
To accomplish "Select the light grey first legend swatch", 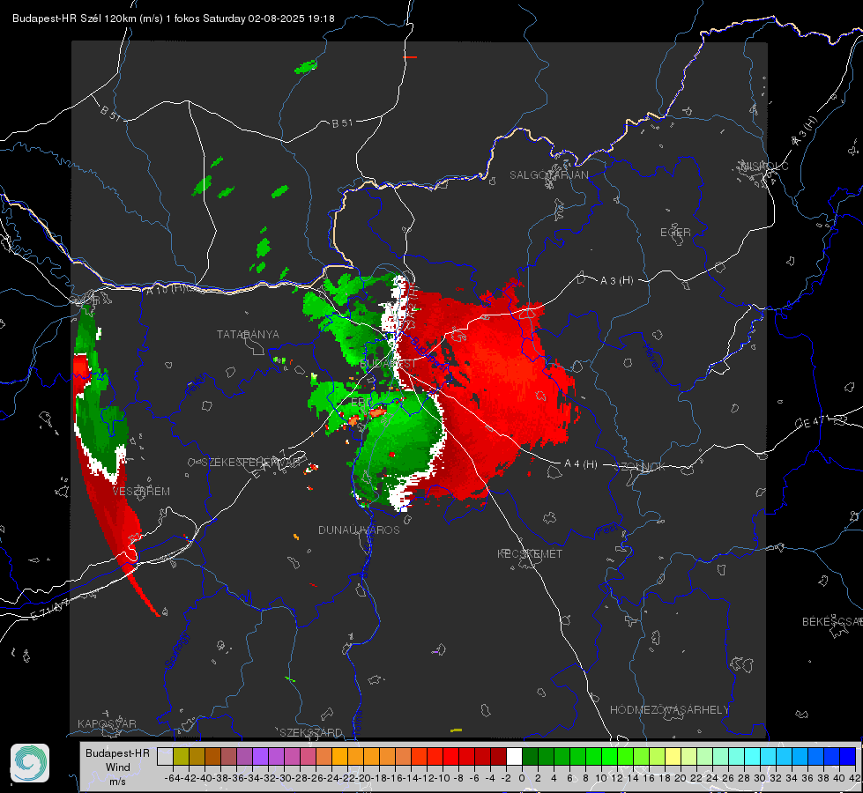I will point(165,756).
